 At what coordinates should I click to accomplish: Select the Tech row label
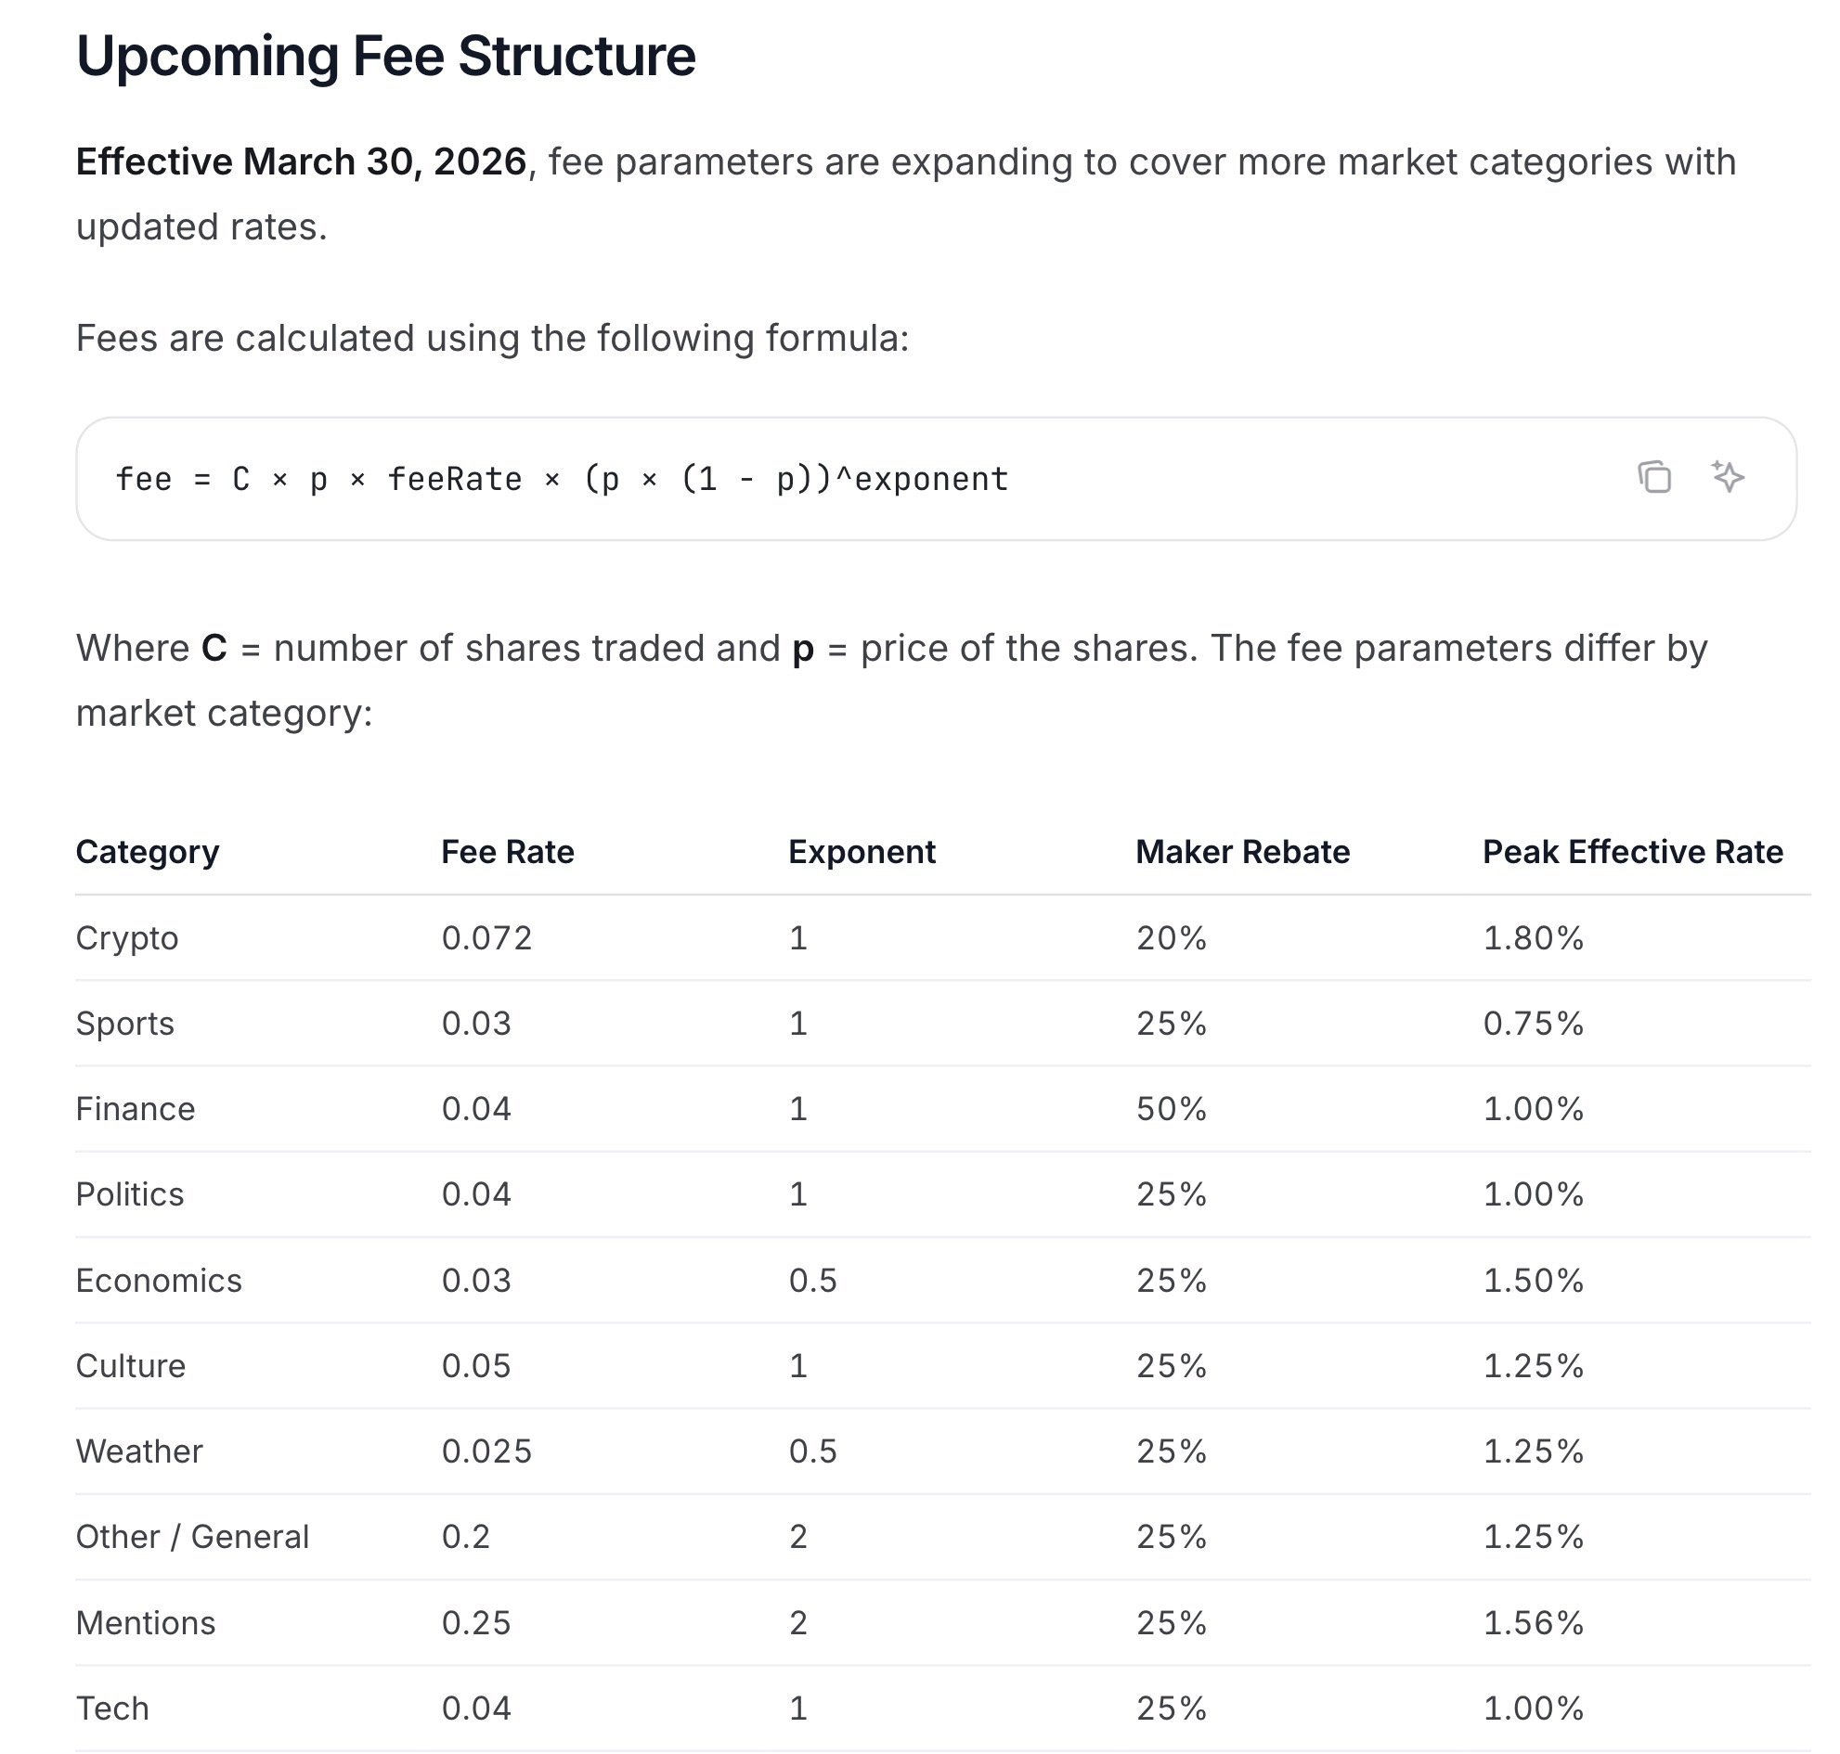point(112,1709)
